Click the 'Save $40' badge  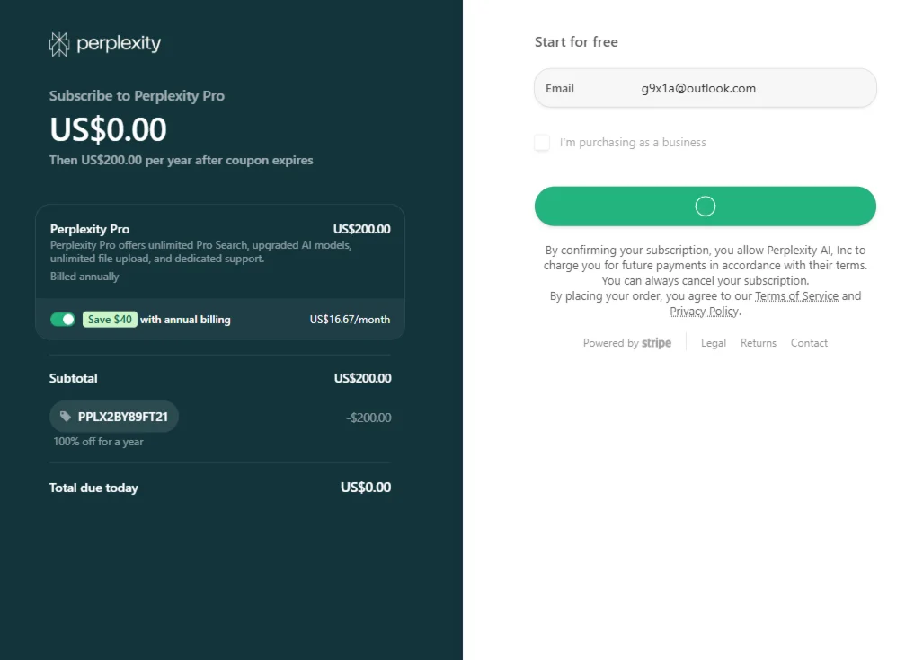110,320
